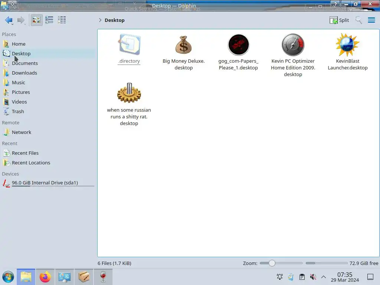Open Recent Files entry

point(48,153)
